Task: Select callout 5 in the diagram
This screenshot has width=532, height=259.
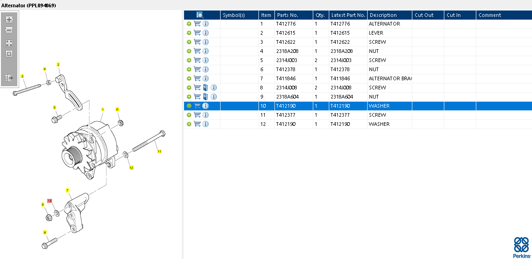Action: click(x=54, y=108)
